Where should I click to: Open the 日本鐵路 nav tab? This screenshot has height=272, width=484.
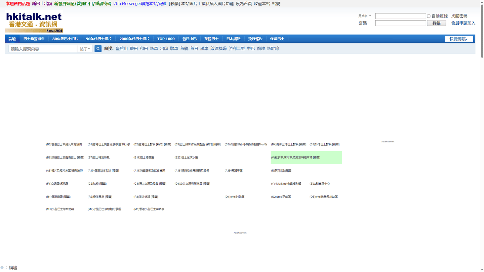pyautogui.click(x=233, y=39)
